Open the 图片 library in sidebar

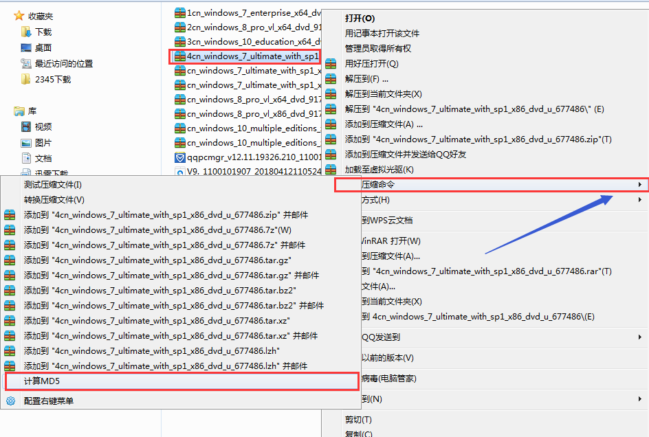43,143
